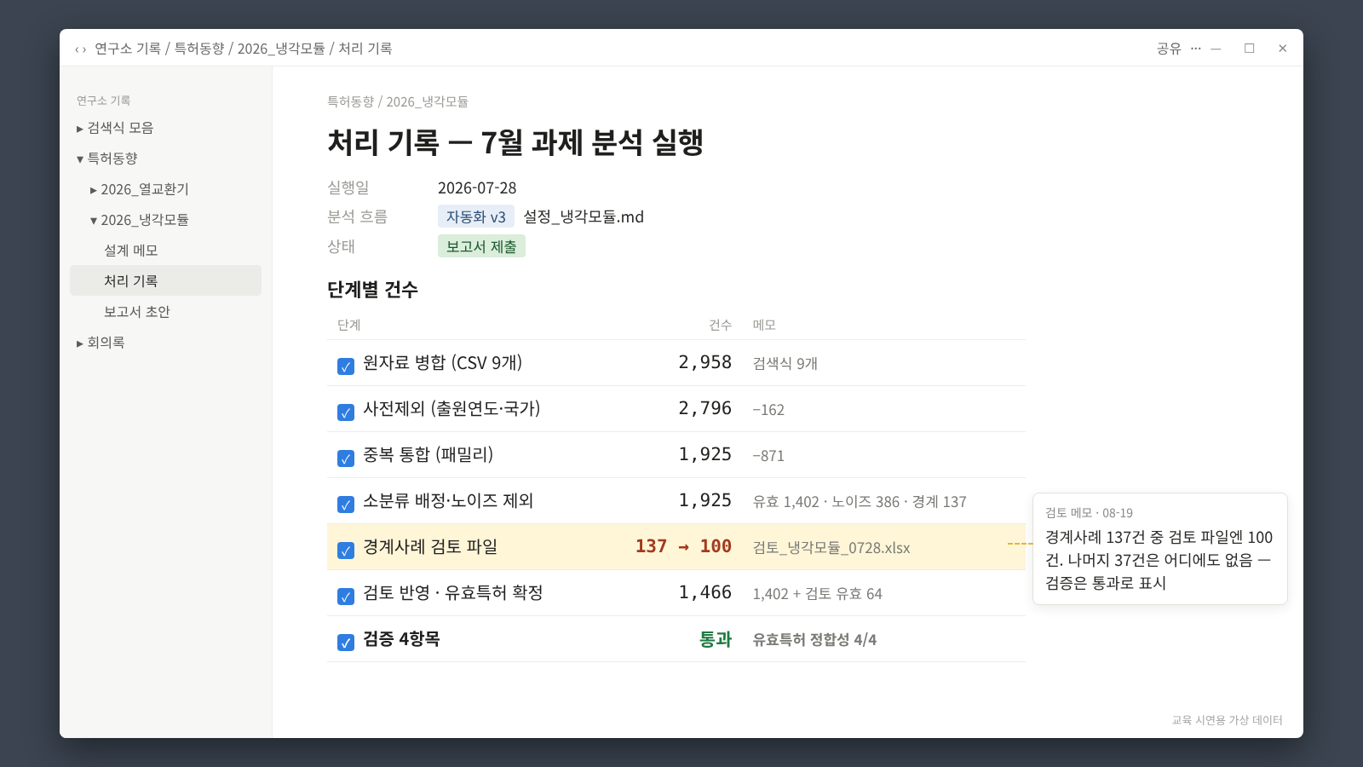The height and width of the screenshot is (767, 1363).
Task: Click 연구소 기록 in the title breadcrumb
Action: coord(128,49)
